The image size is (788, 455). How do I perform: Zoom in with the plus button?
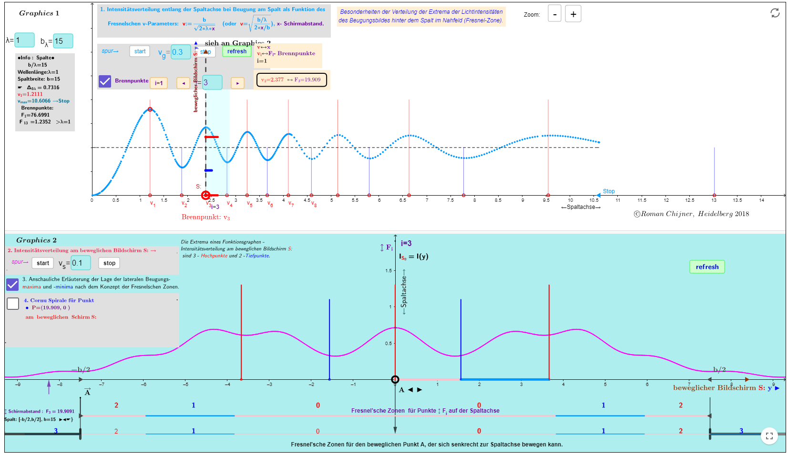point(573,14)
